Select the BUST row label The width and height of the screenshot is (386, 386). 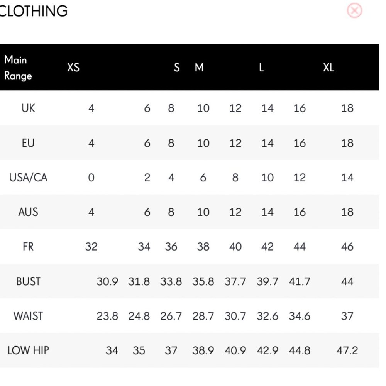[28, 281]
